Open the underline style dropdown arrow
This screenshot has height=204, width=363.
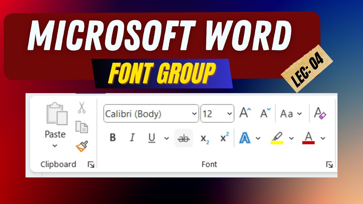166,138
